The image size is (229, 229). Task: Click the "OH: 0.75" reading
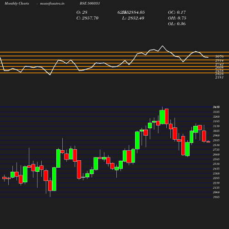177,18
